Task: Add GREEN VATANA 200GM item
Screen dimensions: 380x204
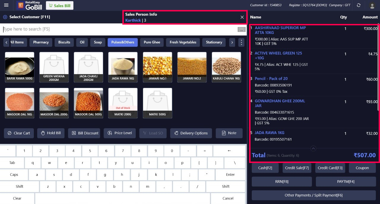Action: (x=54, y=68)
